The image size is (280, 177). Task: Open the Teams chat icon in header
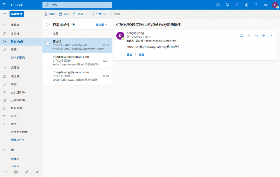(218, 5)
